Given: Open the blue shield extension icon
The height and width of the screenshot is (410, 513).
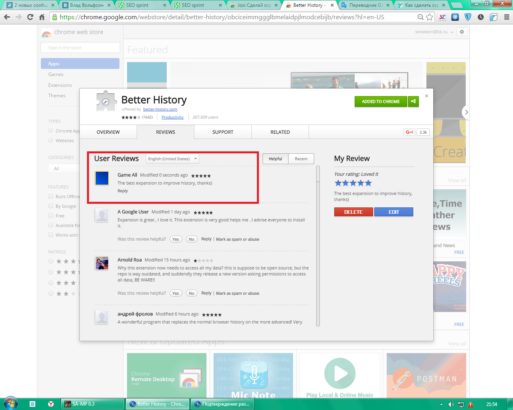Looking at the screenshot, I should coord(468,17).
